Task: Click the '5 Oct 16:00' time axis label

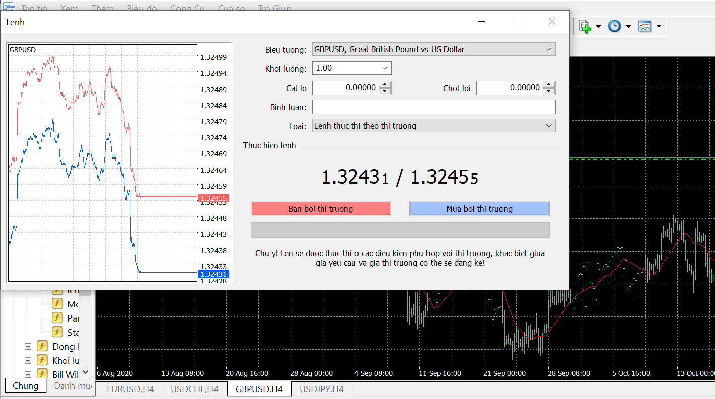Action: 631,373
